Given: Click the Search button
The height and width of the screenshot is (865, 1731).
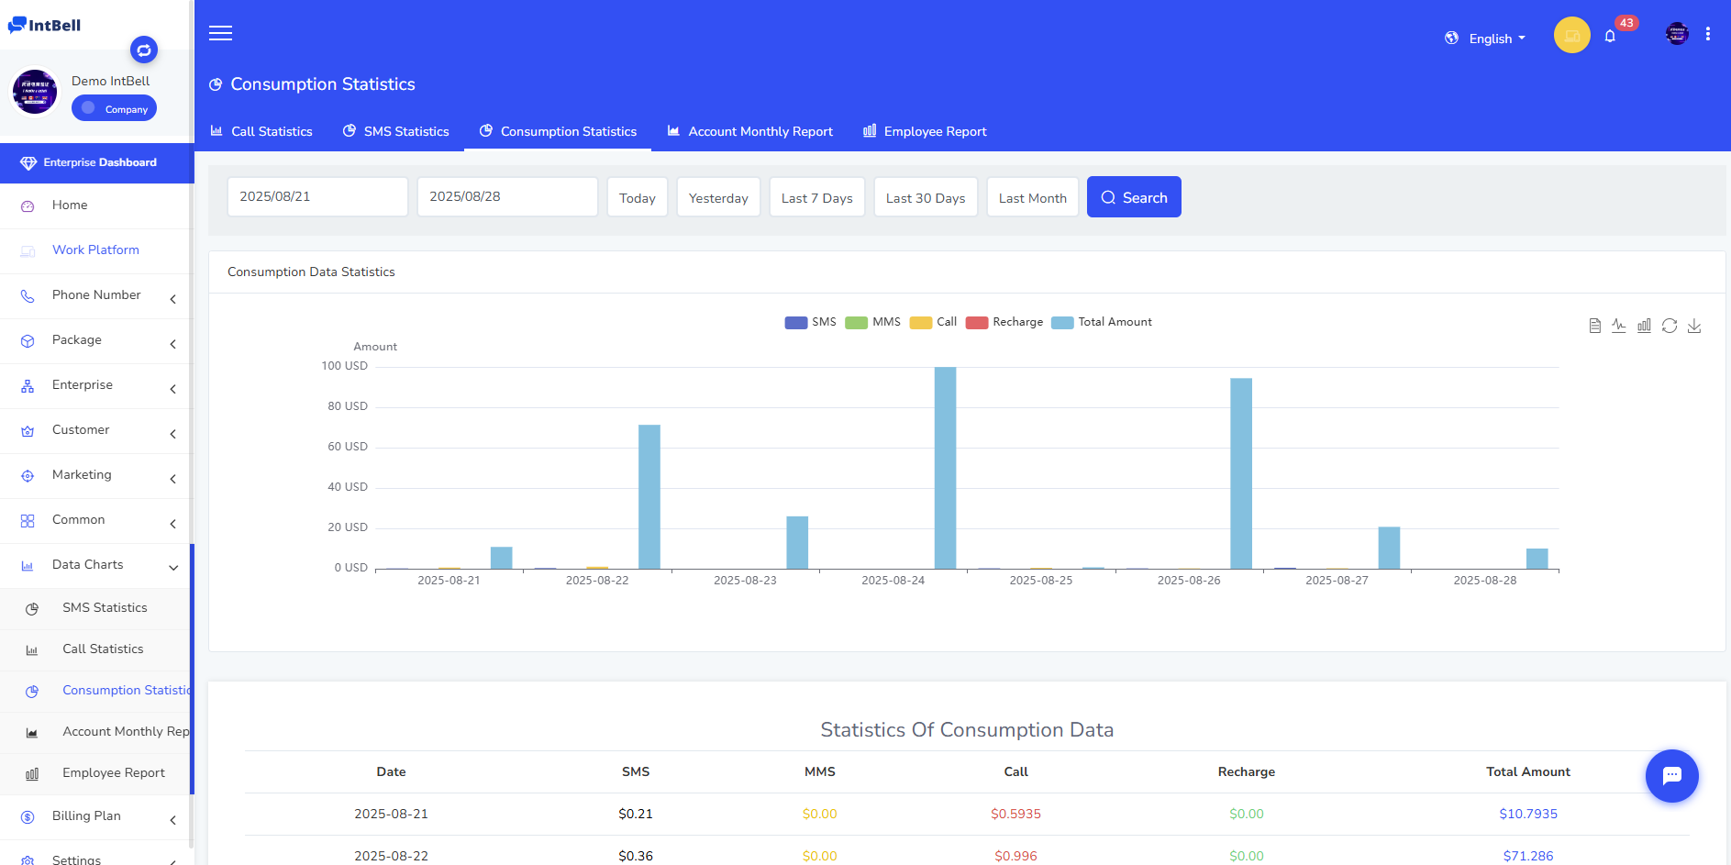Looking at the screenshot, I should click(x=1134, y=197).
